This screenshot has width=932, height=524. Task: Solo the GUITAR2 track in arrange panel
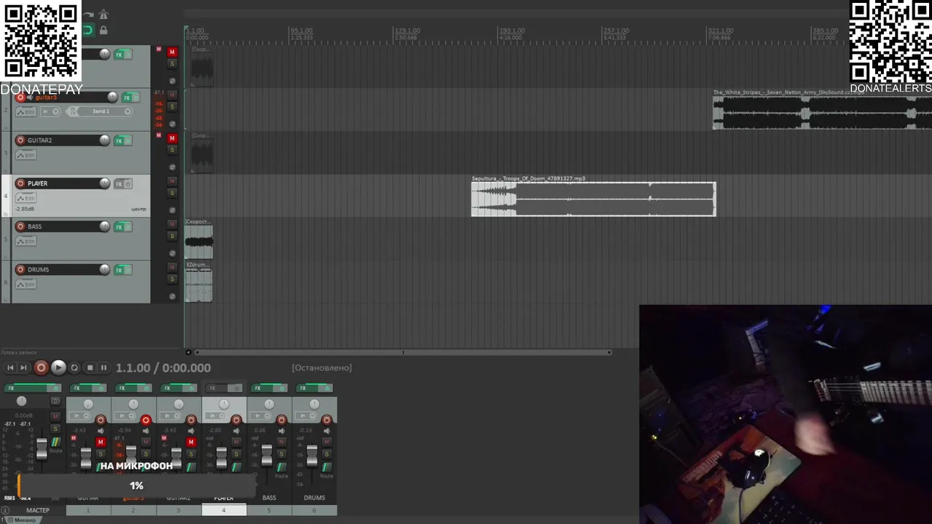(173, 150)
